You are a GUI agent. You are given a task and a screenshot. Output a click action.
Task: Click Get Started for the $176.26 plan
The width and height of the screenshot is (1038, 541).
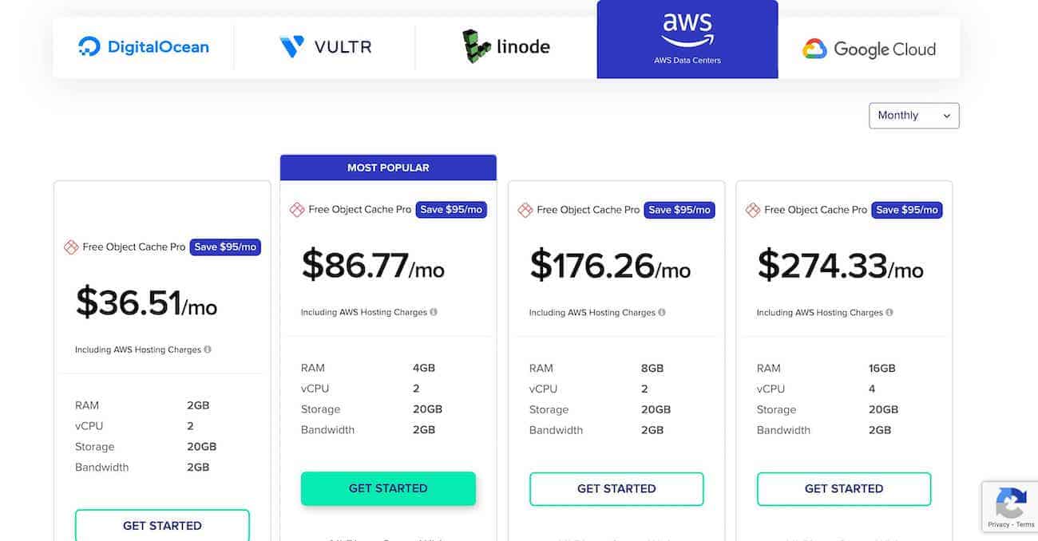616,488
